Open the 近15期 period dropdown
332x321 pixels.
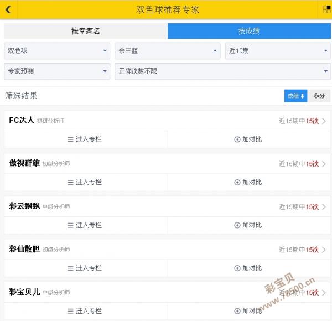pyautogui.click(x=278, y=51)
